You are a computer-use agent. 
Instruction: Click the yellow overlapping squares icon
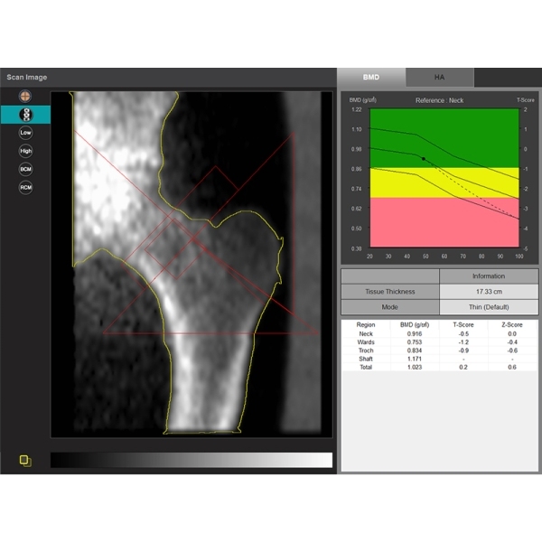[x=25, y=461]
